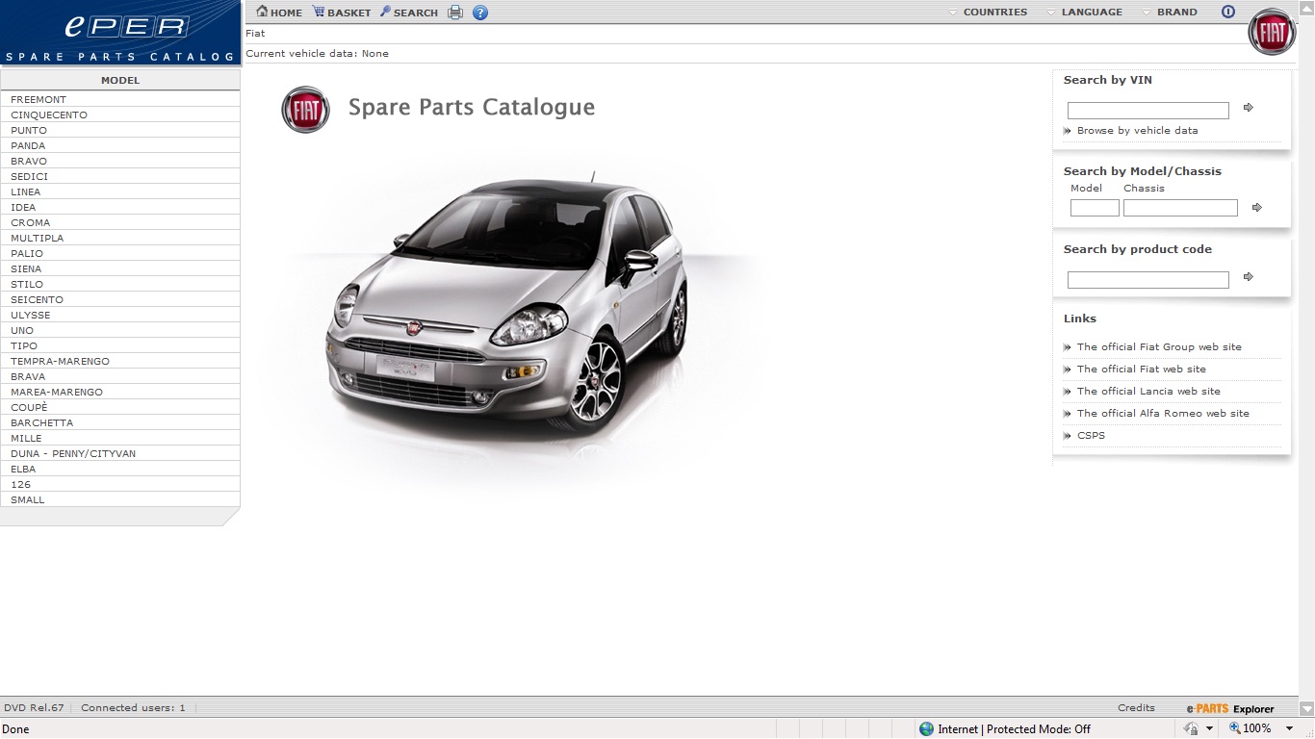Screen dimensions: 1315x739
Task: Click the blue help question mark icon
Action: tap(480, 13)
